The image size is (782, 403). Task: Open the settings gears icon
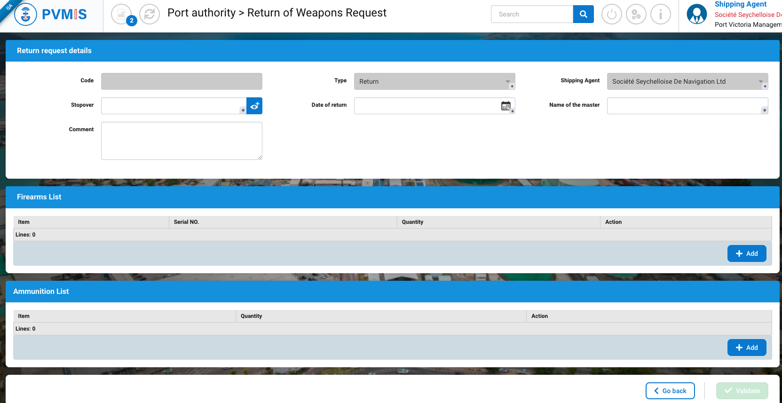click(636, 15)
